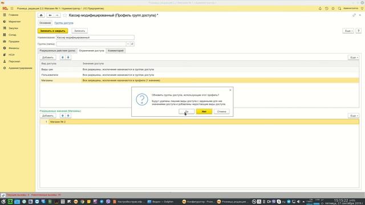Click the Наименование input field
Viewport: 365px width, 205px height.
pyautogui.click(x=95, y=38)
